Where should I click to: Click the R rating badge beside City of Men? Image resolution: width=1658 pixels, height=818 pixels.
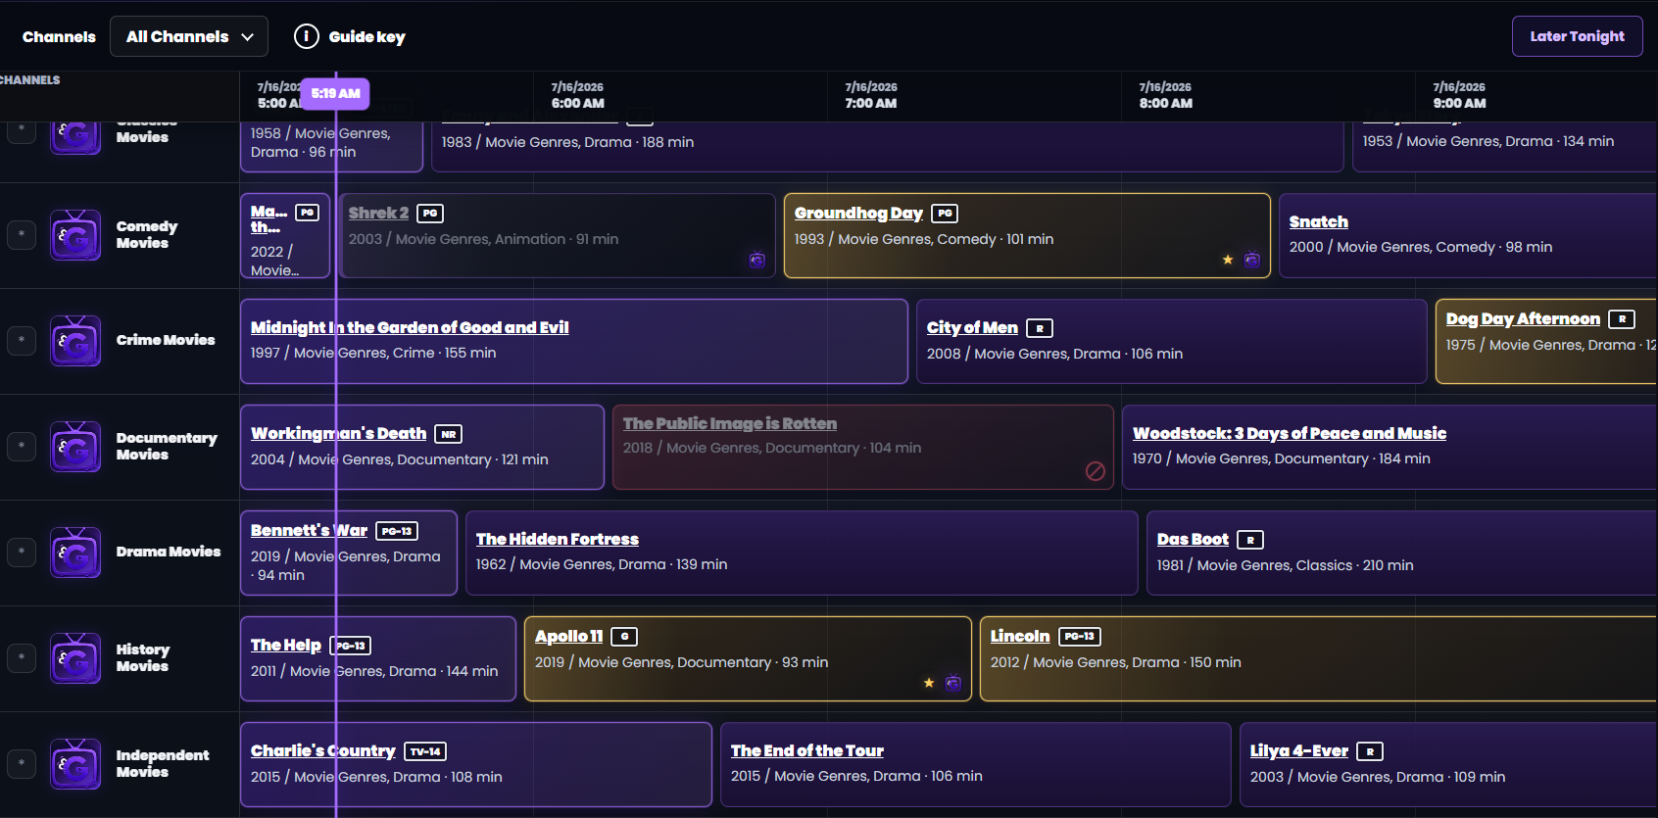click(1040, 328)
